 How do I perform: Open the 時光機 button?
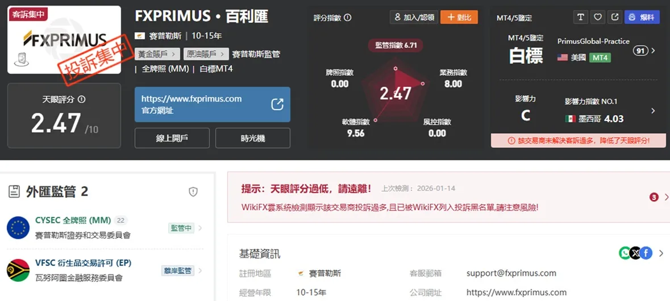(x=252, y=138)
